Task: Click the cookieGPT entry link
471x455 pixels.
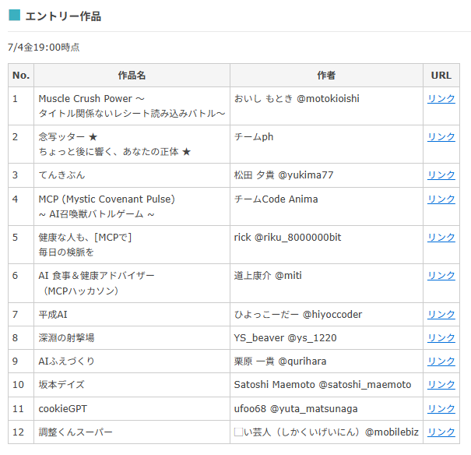Action: [441, 409]
